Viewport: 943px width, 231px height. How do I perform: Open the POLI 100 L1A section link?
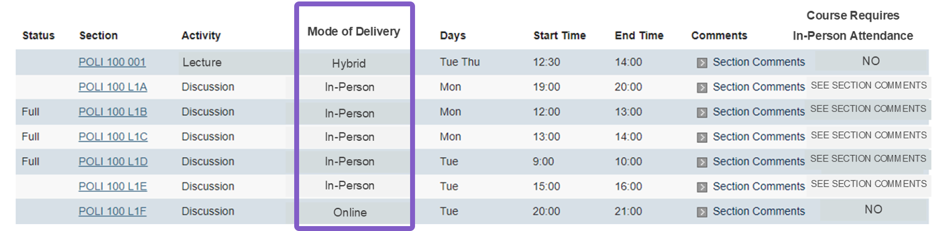(x=112, y=87)
